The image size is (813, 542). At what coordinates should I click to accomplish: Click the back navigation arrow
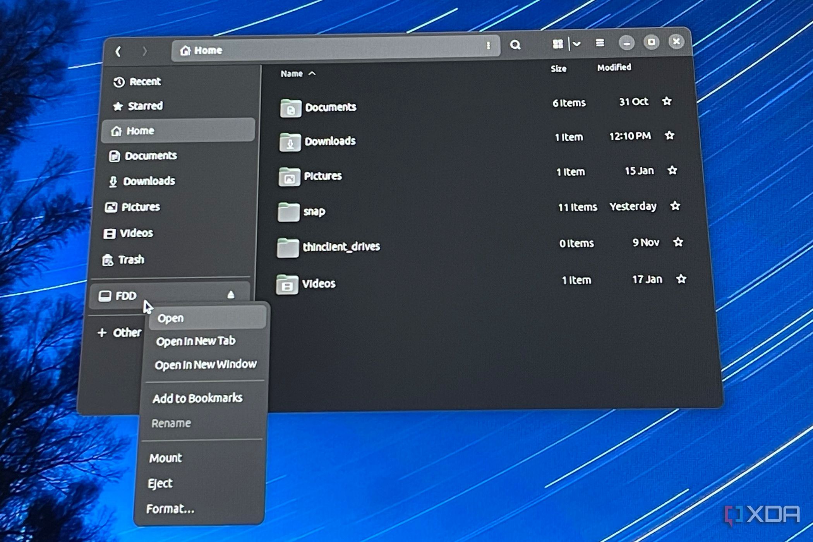click(x=118, y=51)
